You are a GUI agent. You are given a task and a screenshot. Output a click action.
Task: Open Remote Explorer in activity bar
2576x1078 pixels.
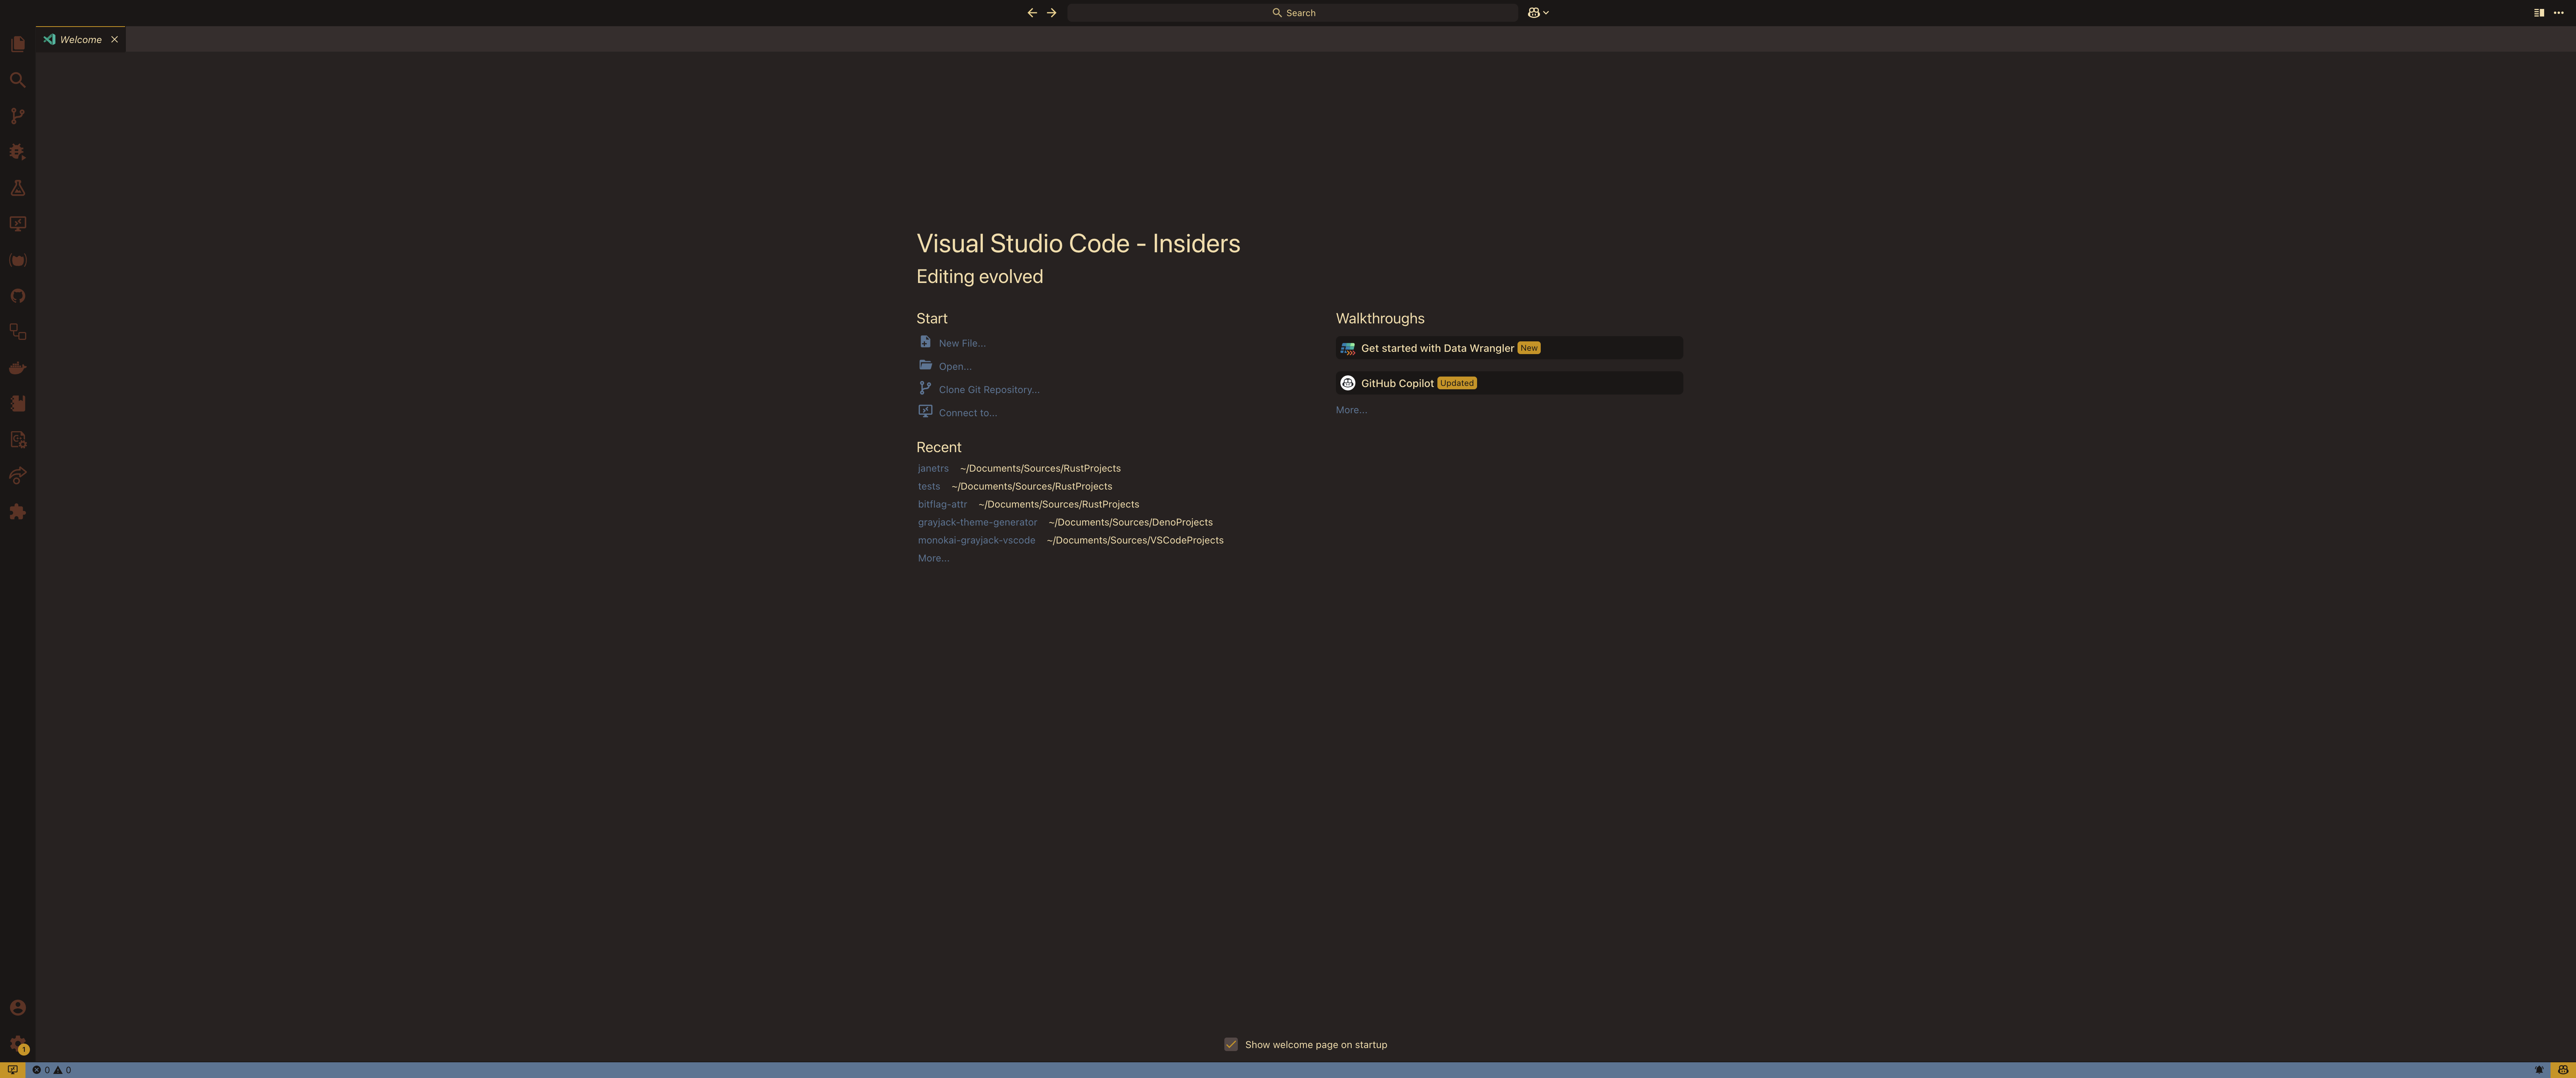point(17,224)
